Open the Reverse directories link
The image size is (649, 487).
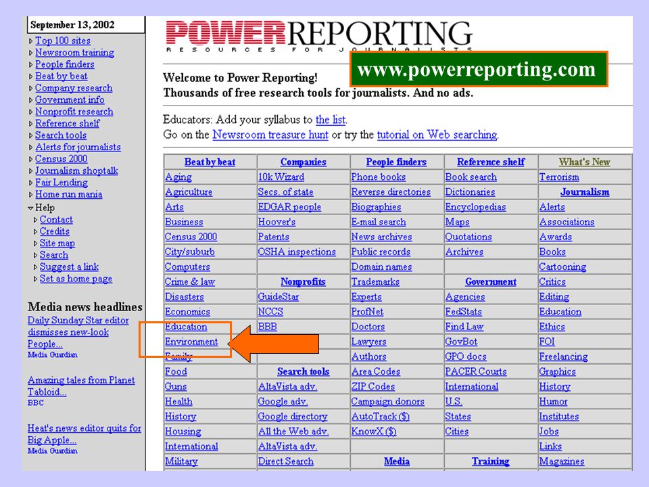tap(391, 192)
